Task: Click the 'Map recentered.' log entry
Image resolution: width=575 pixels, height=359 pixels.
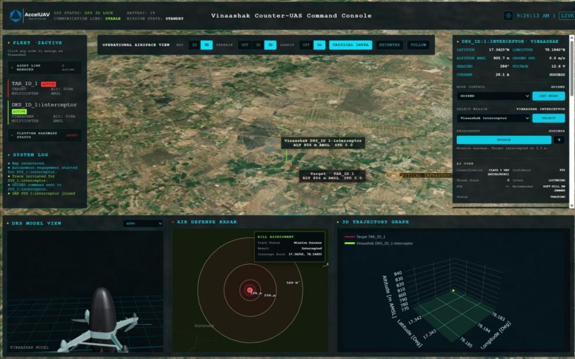Action: pos(29,163)
